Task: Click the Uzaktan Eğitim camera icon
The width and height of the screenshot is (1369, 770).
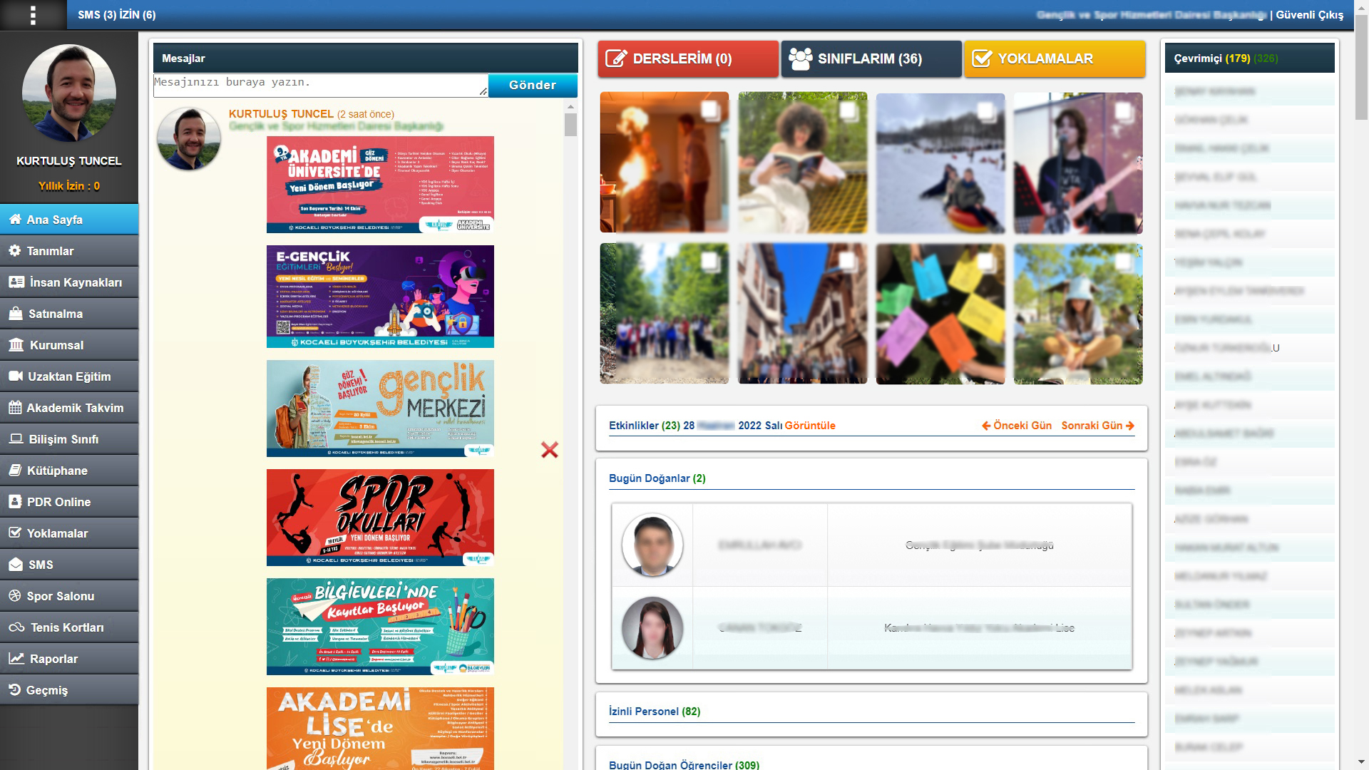Action: point(16,376)
